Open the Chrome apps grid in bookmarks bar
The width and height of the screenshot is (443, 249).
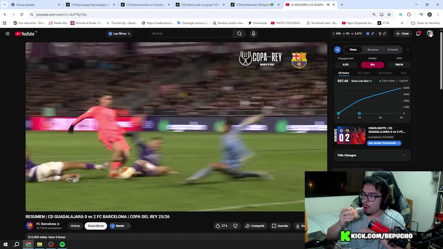4,23
